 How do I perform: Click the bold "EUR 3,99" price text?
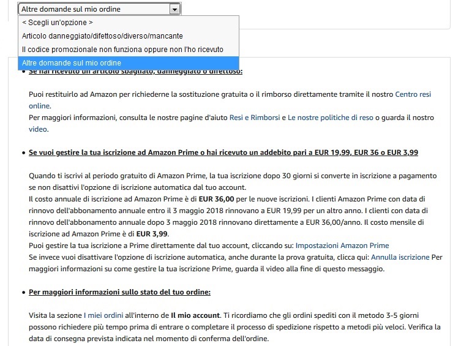click(152, 234)
